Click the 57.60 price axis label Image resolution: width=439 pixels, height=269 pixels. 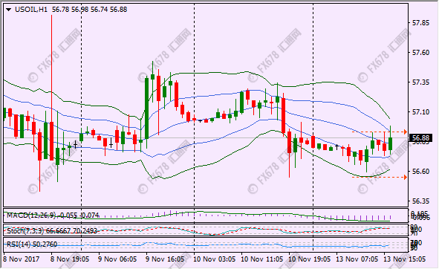click(421, 53)
